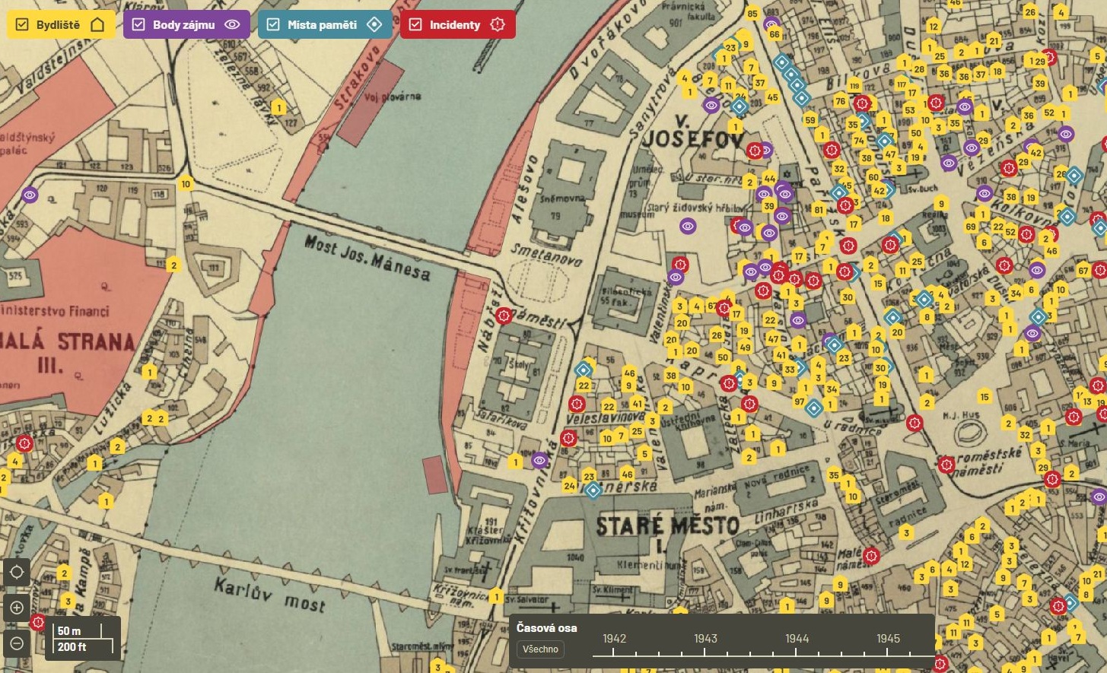
Task: Center map with the locate crosshair button
Action: coord(17,573)
